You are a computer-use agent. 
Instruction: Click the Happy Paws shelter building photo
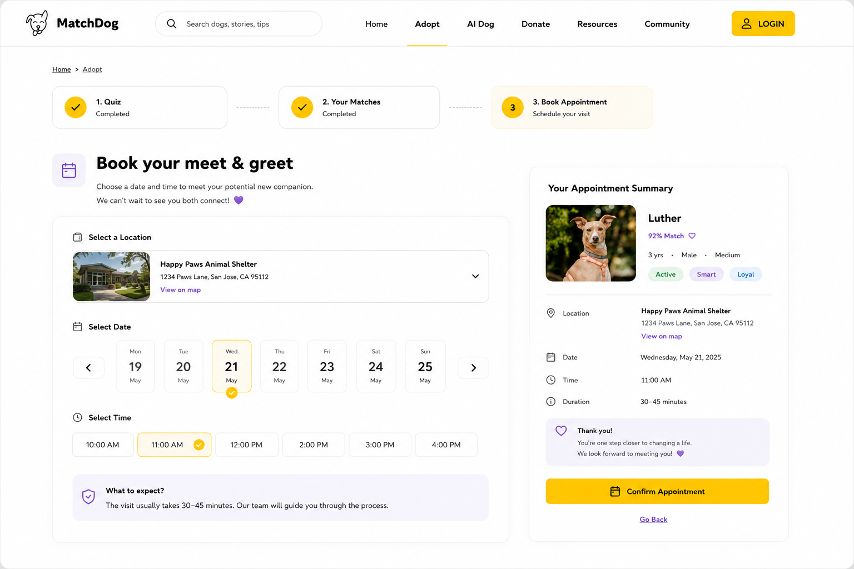[x=112, y=277]
